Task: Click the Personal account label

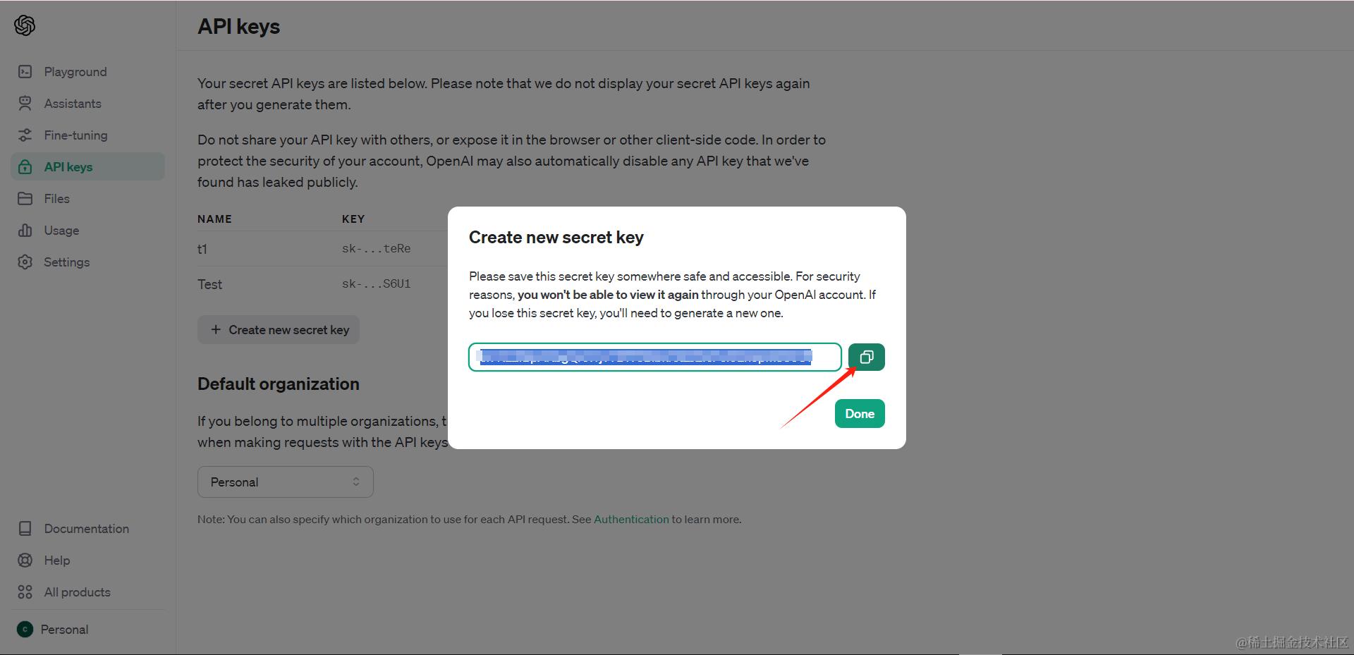Action: 64,630
